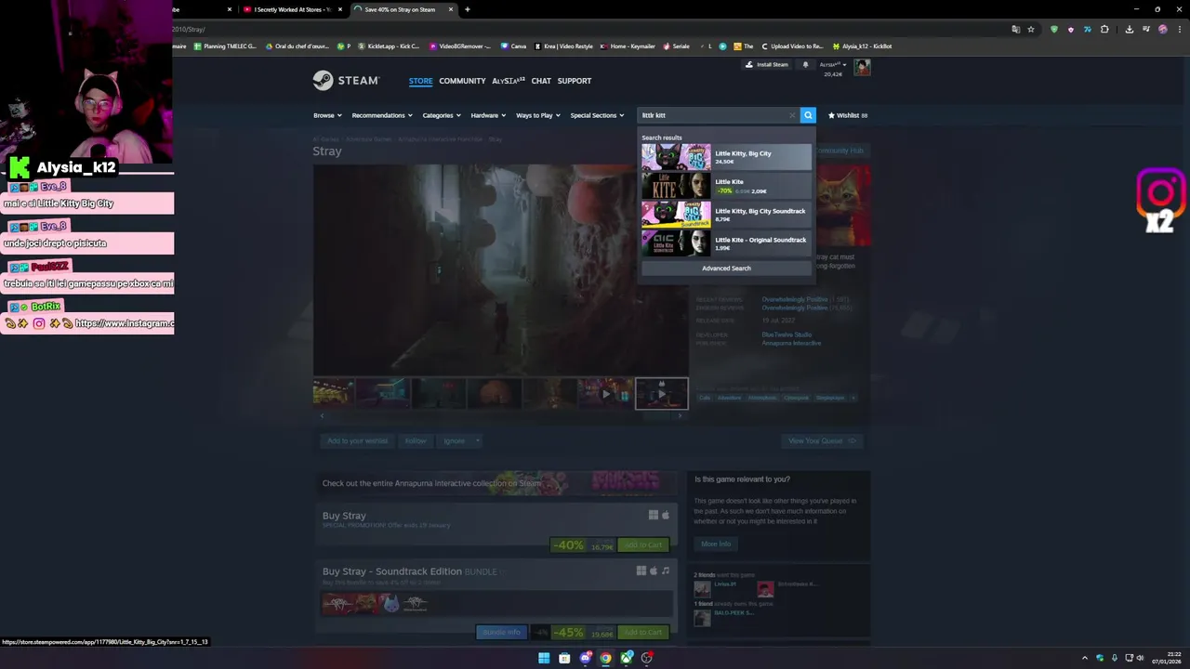Select the Little Kitty, Big City search result
Screen dimensions: 1190x669
(x=726, y=157)
